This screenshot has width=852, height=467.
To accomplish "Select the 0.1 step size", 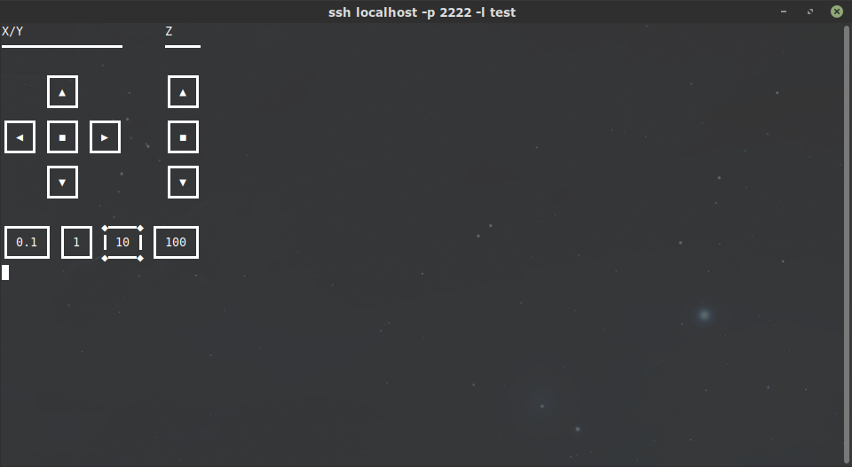I will [28, 243].
